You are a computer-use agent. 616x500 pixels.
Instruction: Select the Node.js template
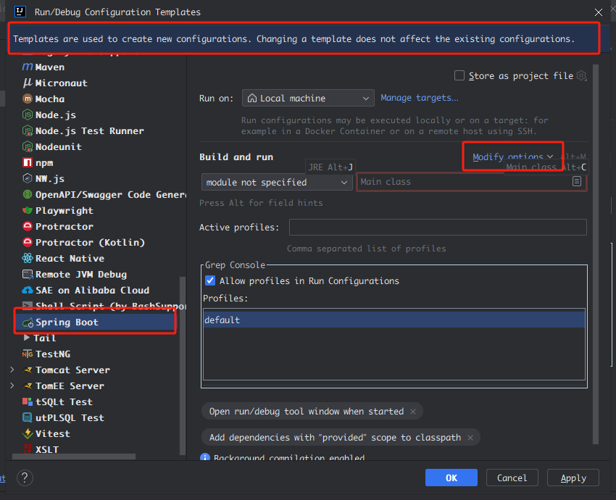pos(55,115)
